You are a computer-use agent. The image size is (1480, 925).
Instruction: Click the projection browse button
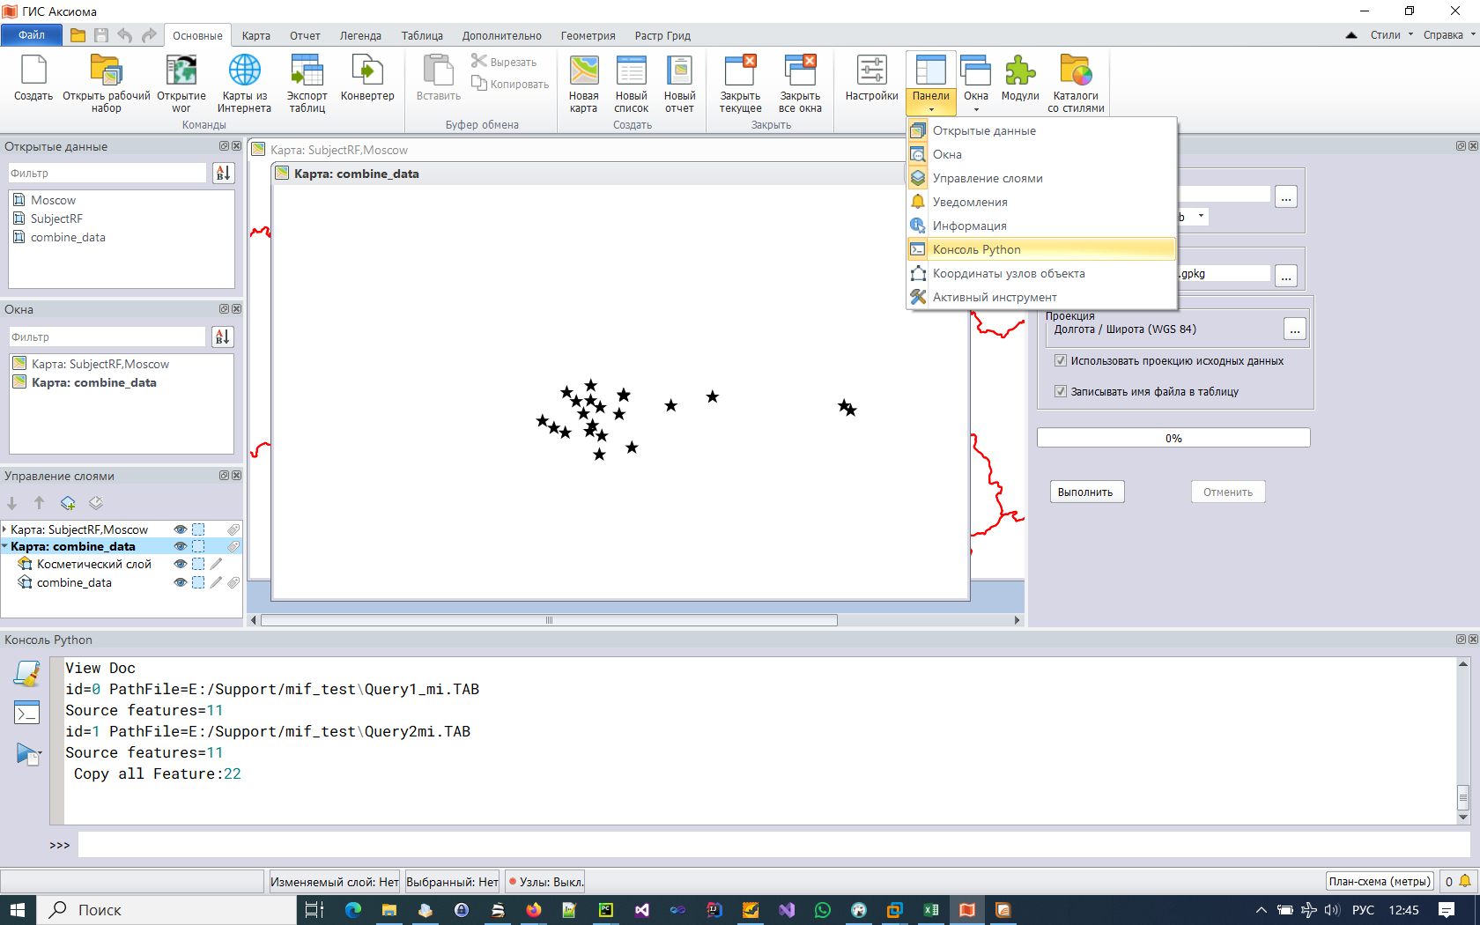tap(1294, 330)
